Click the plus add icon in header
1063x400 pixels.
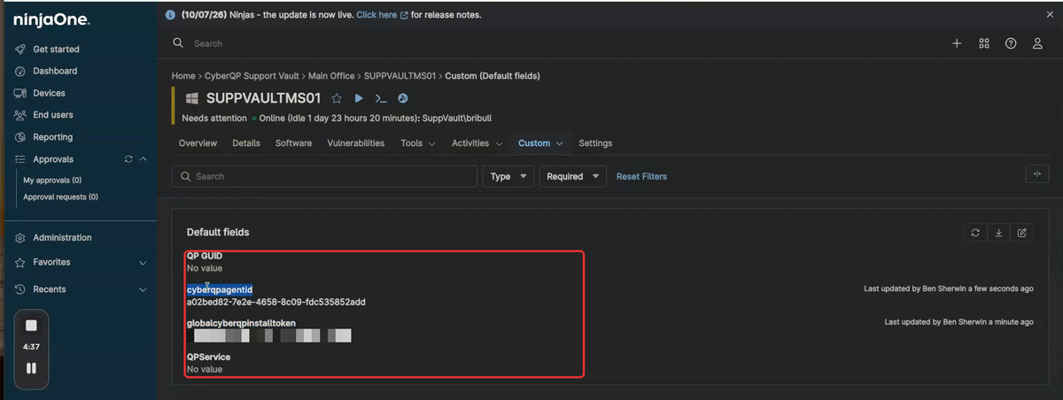click(957, 43)
